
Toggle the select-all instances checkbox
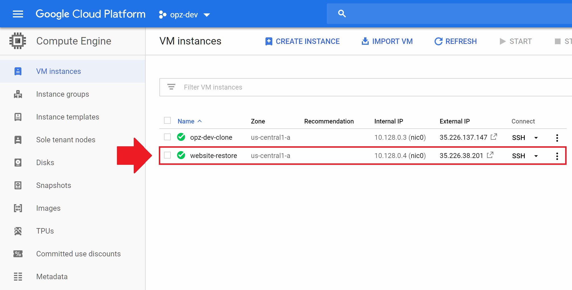(x=167, y=121)
